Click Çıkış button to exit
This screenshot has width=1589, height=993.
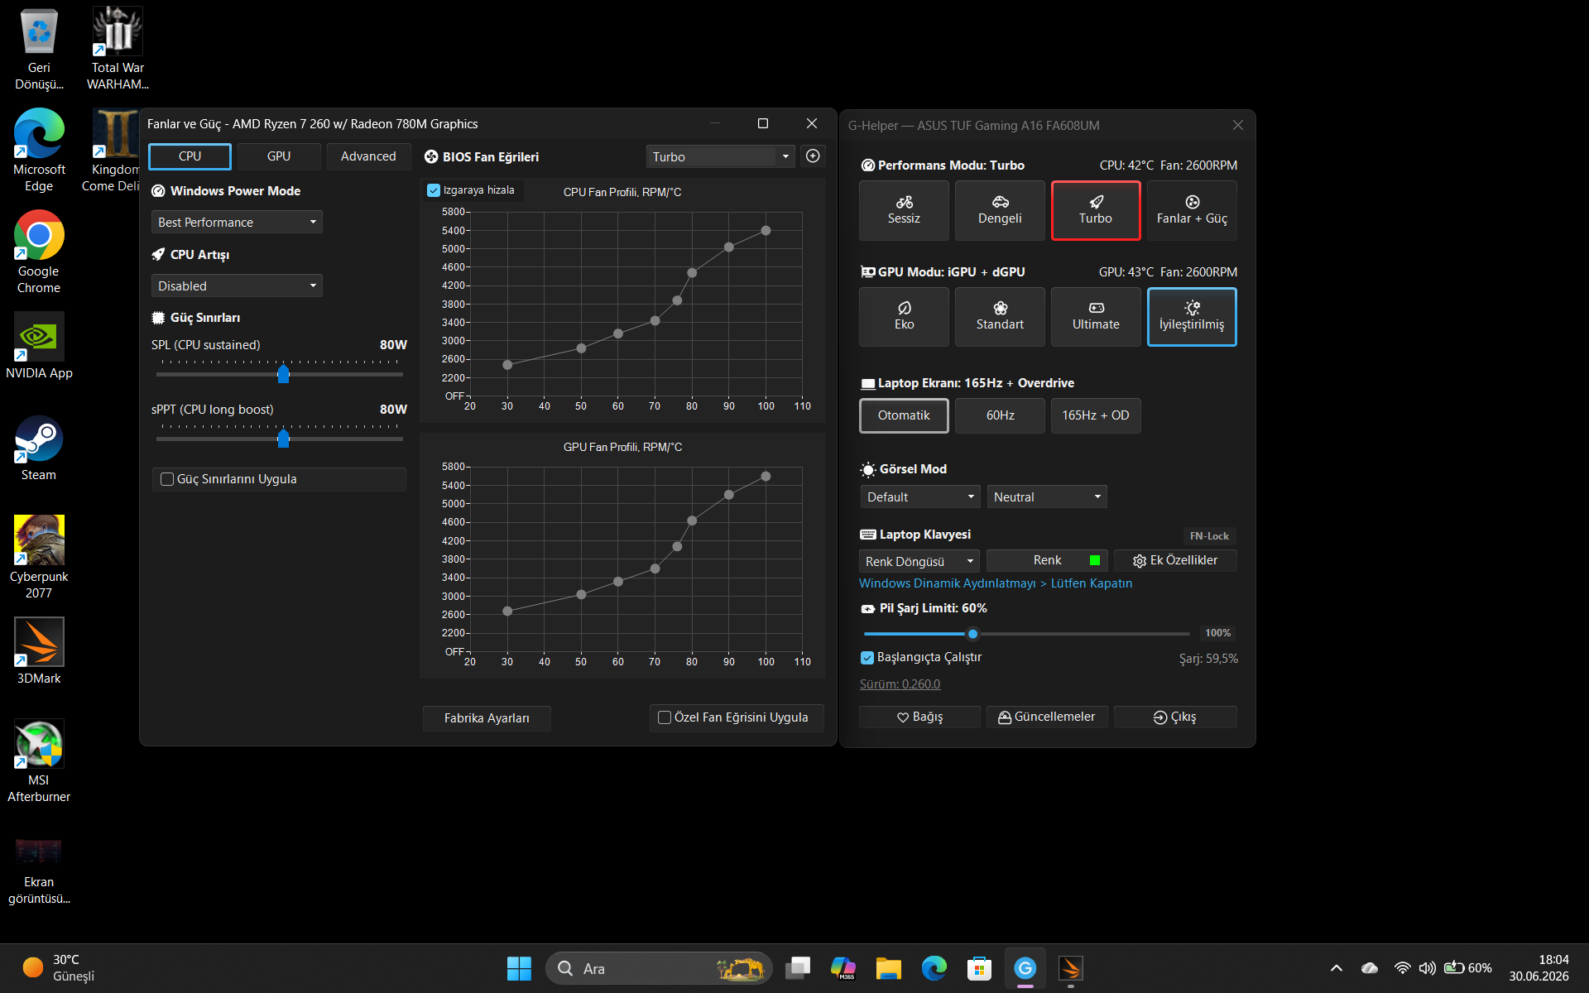1175,717
